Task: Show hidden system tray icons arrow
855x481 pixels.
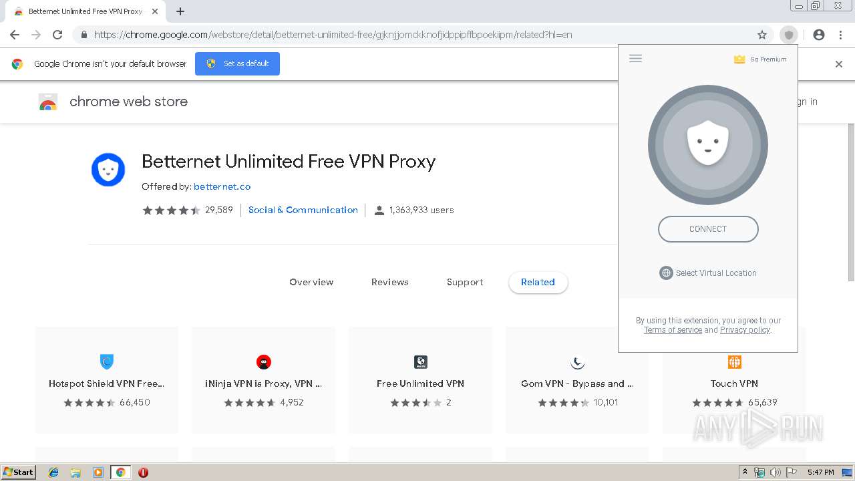Action: (x=745, y=472)
